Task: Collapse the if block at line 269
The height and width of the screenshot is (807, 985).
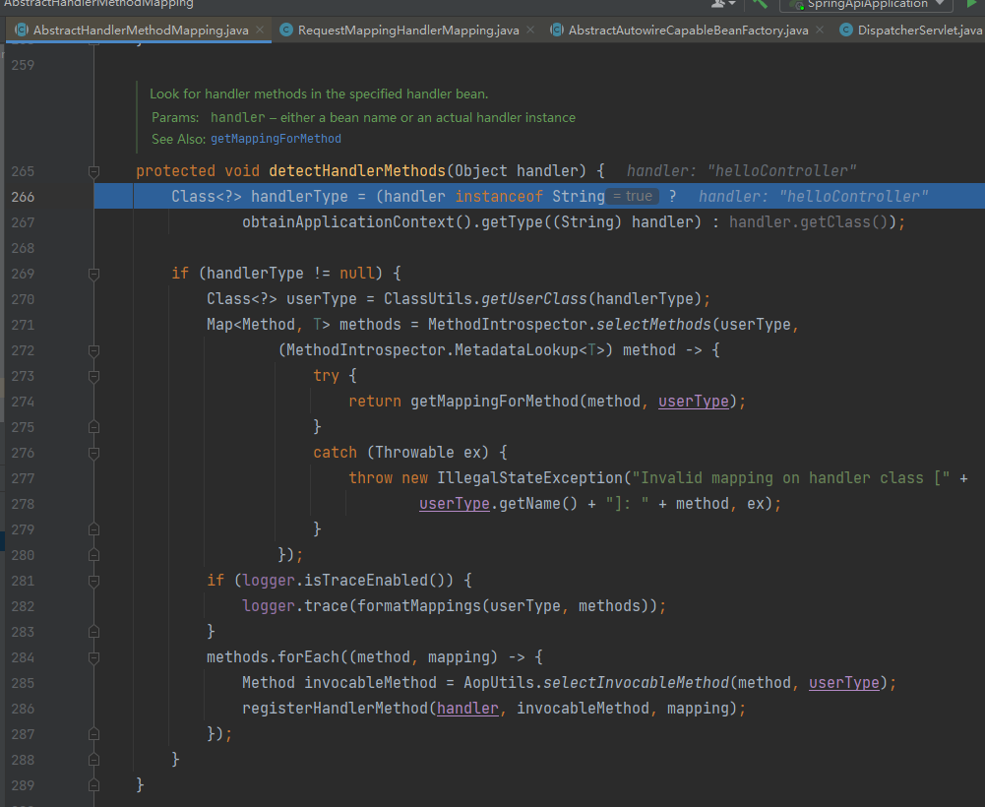Action: [93, 274]
